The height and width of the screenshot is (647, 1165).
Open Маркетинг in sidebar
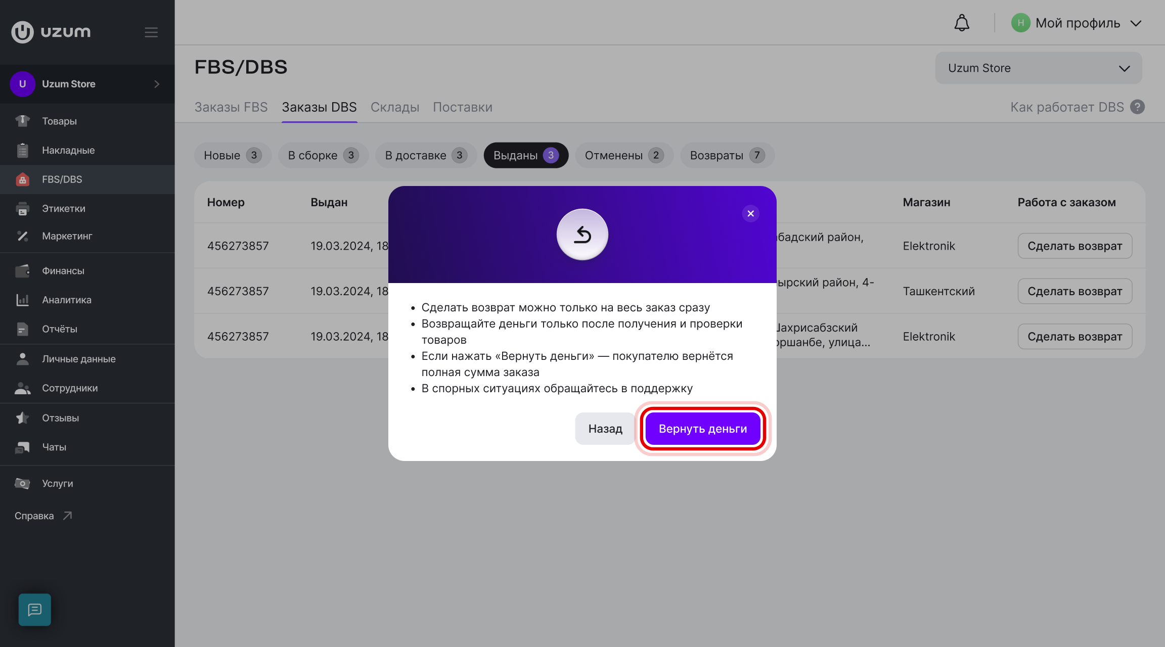(87, 236)
